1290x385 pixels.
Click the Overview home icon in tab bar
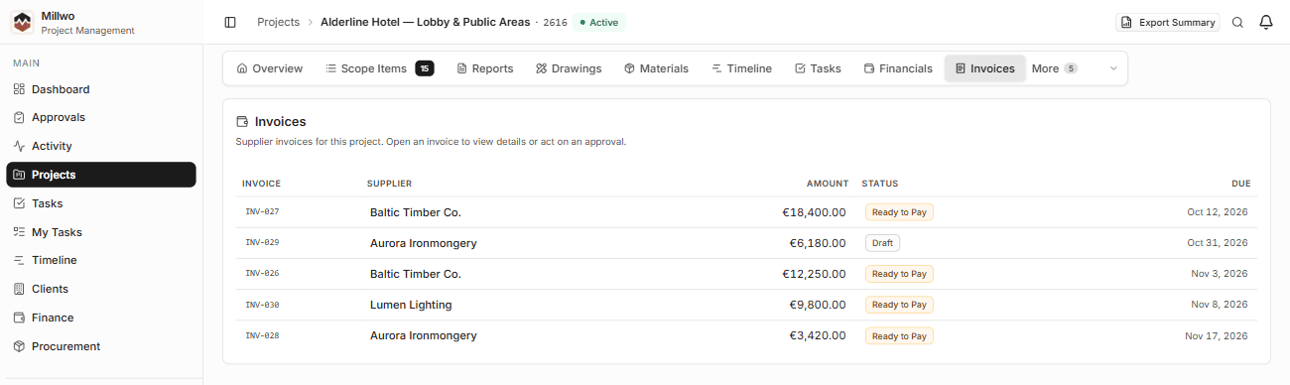pyautogui.click(x=242, y=68)
